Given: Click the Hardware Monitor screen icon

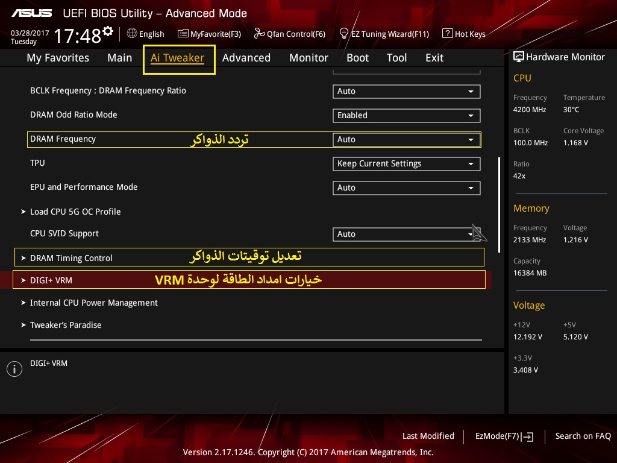Looking at the screenshot, I should 519,57.
